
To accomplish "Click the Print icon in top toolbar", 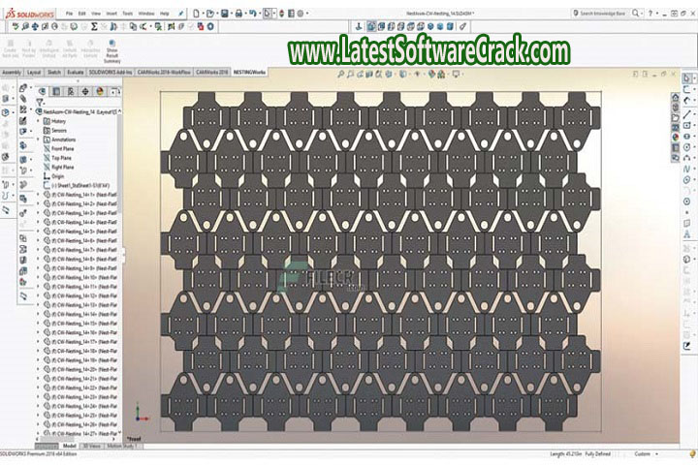I will [238, 14].
